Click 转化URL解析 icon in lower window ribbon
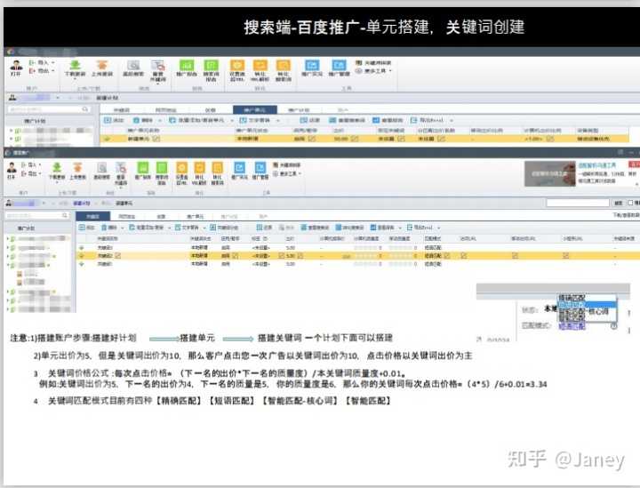The image size is (640, 488). pyautogui.click(x=200, y=173)
